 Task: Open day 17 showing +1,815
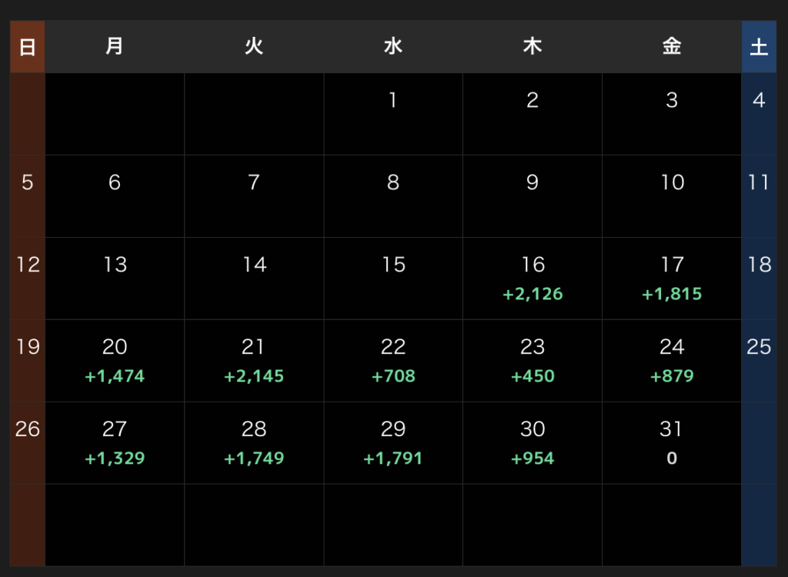[671, 278]
